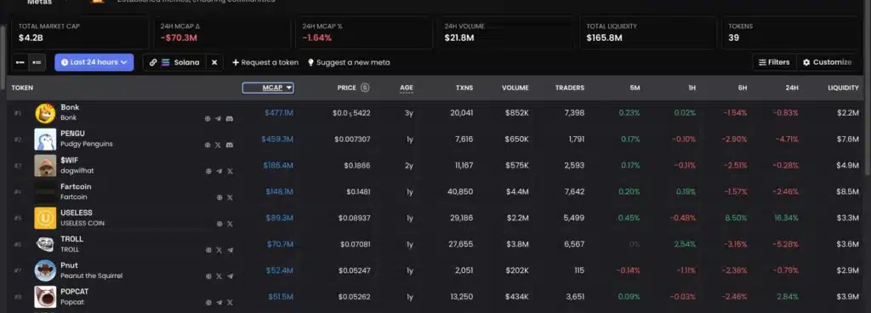This screenshot has height=313, width=871.
Task: Open $WIF's Telegram icon
Action: tap(219, 172)
